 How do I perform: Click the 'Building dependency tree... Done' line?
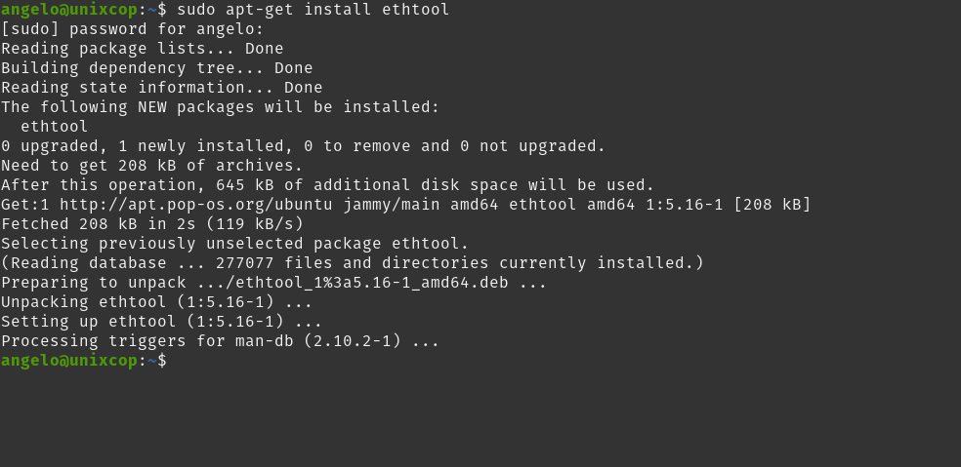pos(157,68)
